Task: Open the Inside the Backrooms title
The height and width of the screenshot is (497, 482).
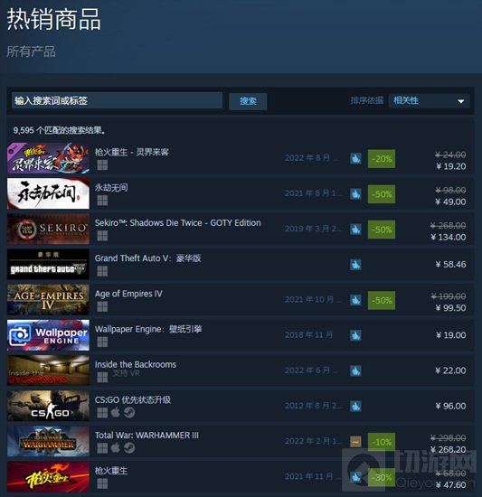Action: click(x=136, y=364)
